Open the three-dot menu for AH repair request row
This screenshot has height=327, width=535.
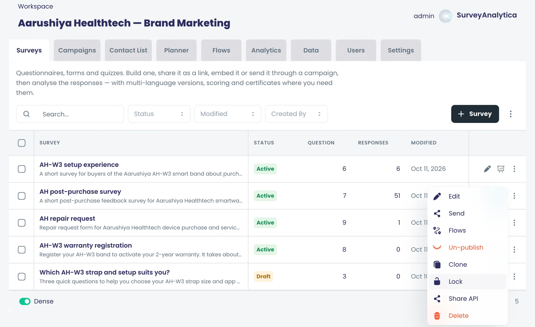514,223
